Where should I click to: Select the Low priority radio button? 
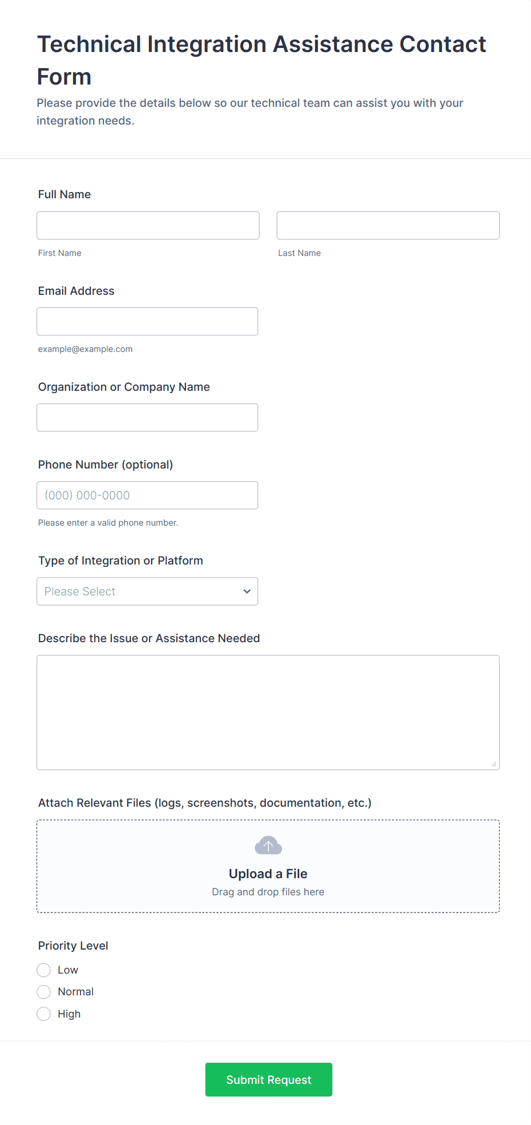coord(44,970)
